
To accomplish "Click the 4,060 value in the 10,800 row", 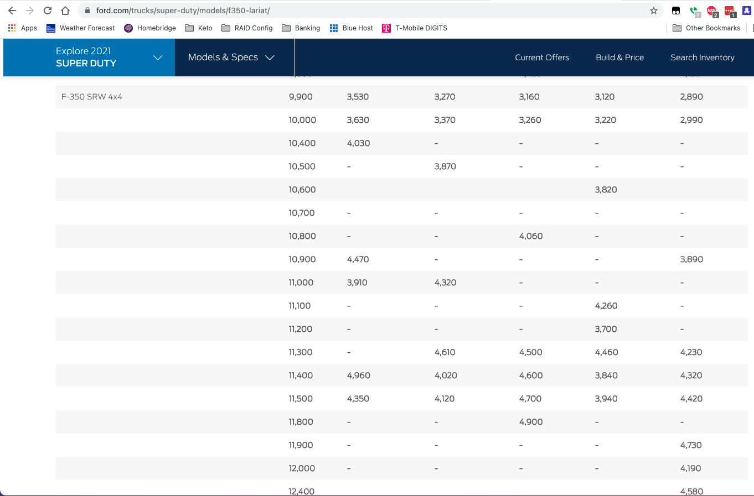I will [x=531, y=236].
